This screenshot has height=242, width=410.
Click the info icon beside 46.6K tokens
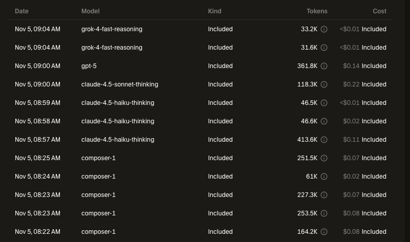(324, 121)
